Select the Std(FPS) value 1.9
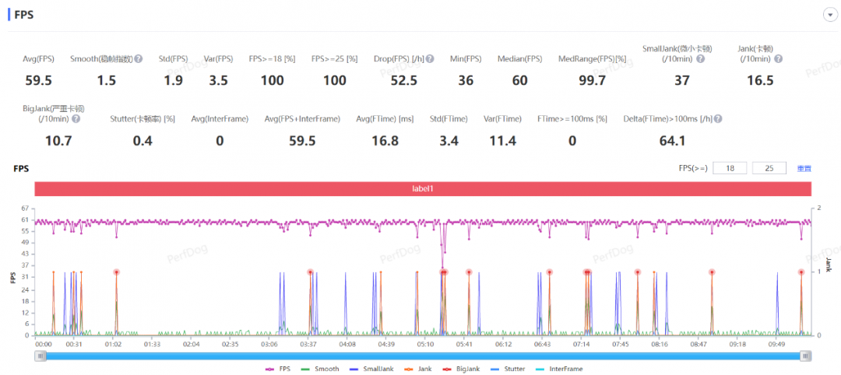 (173, 81)
